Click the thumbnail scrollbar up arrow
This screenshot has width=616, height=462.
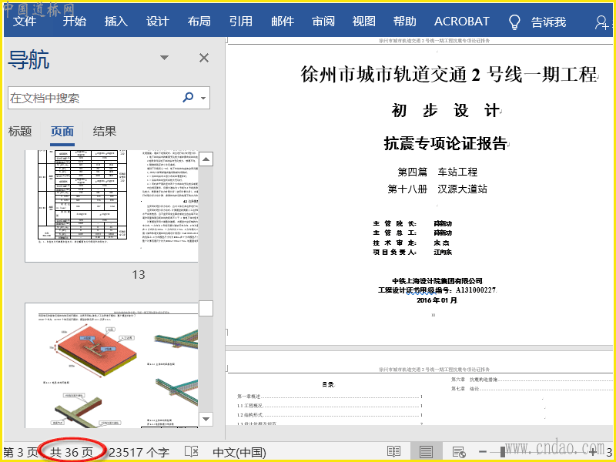pyautogui.click(x=206, y=159)
